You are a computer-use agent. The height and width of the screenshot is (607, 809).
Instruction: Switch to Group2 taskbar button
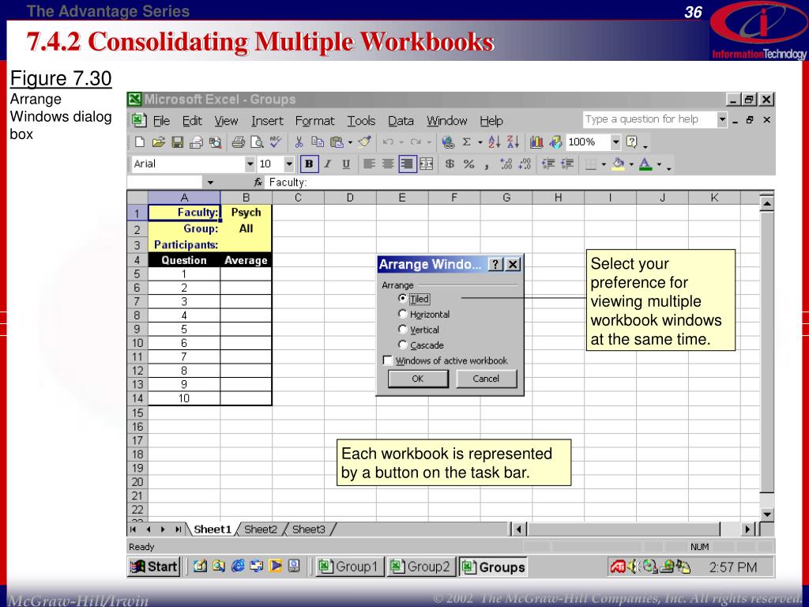pos(421,566)
